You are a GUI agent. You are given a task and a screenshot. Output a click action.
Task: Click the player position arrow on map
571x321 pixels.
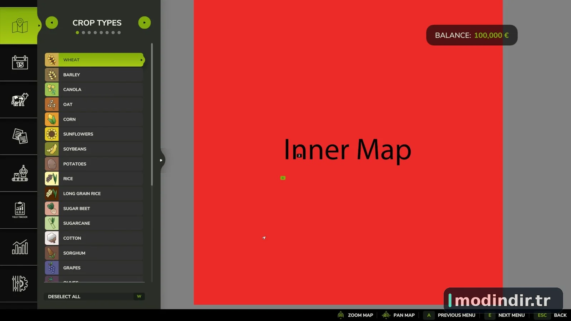click(x=264, y=238)
